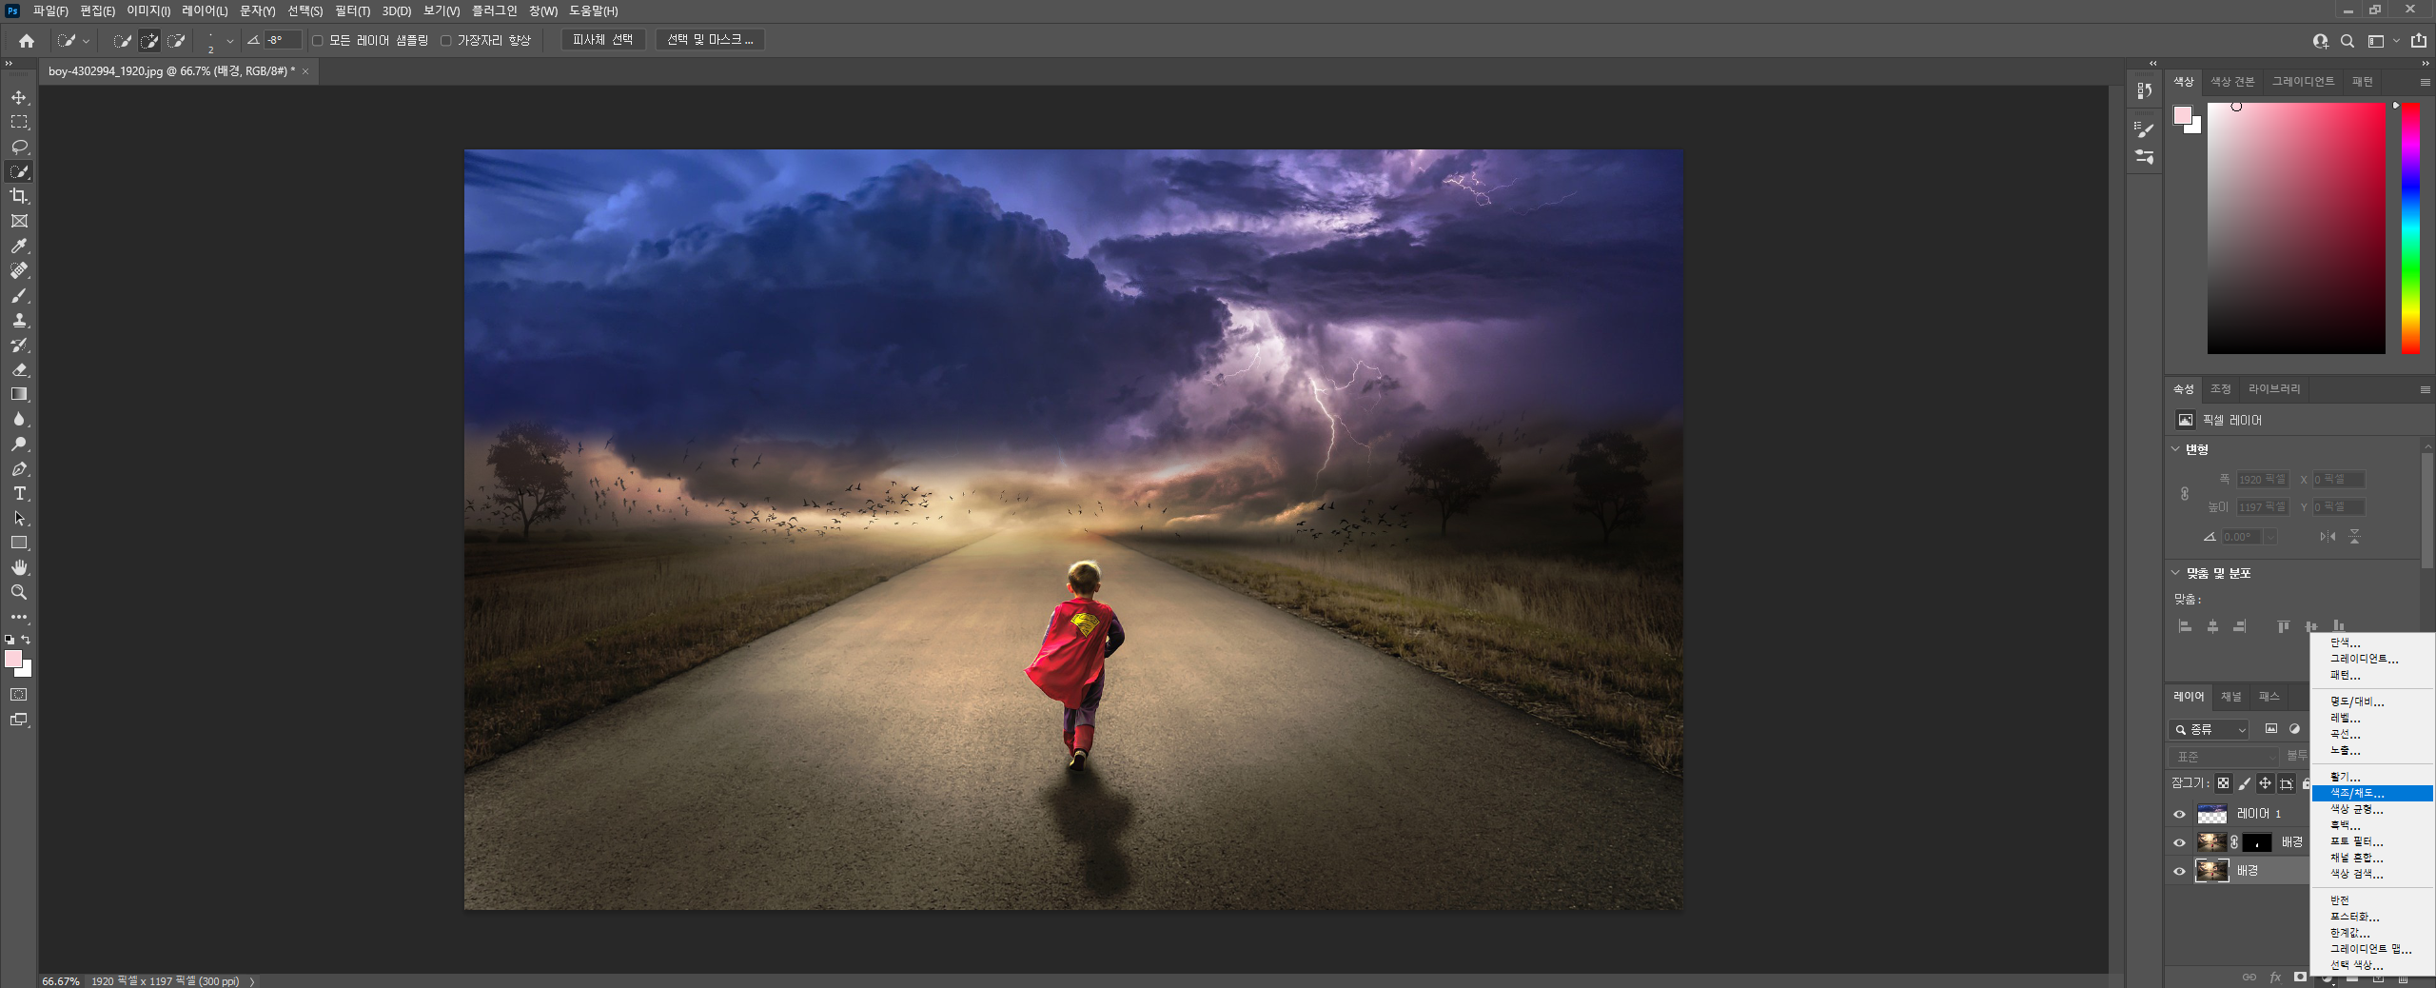The height and width of the screenshot is (988, 2436).
Task: Hide 레이어 1 with eye icon
Action: tap(2180, 814)
